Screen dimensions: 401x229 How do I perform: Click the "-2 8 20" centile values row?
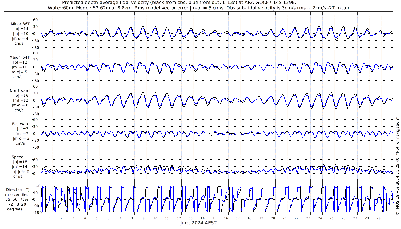[x=17, y=204]
